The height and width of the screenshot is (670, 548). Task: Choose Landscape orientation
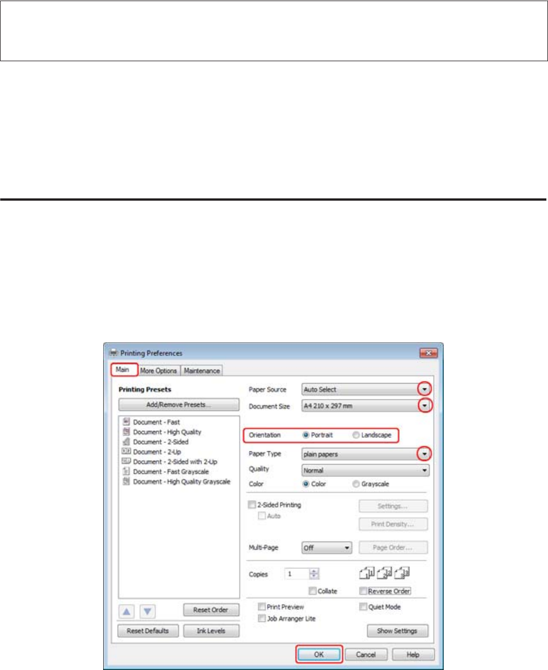356,435
